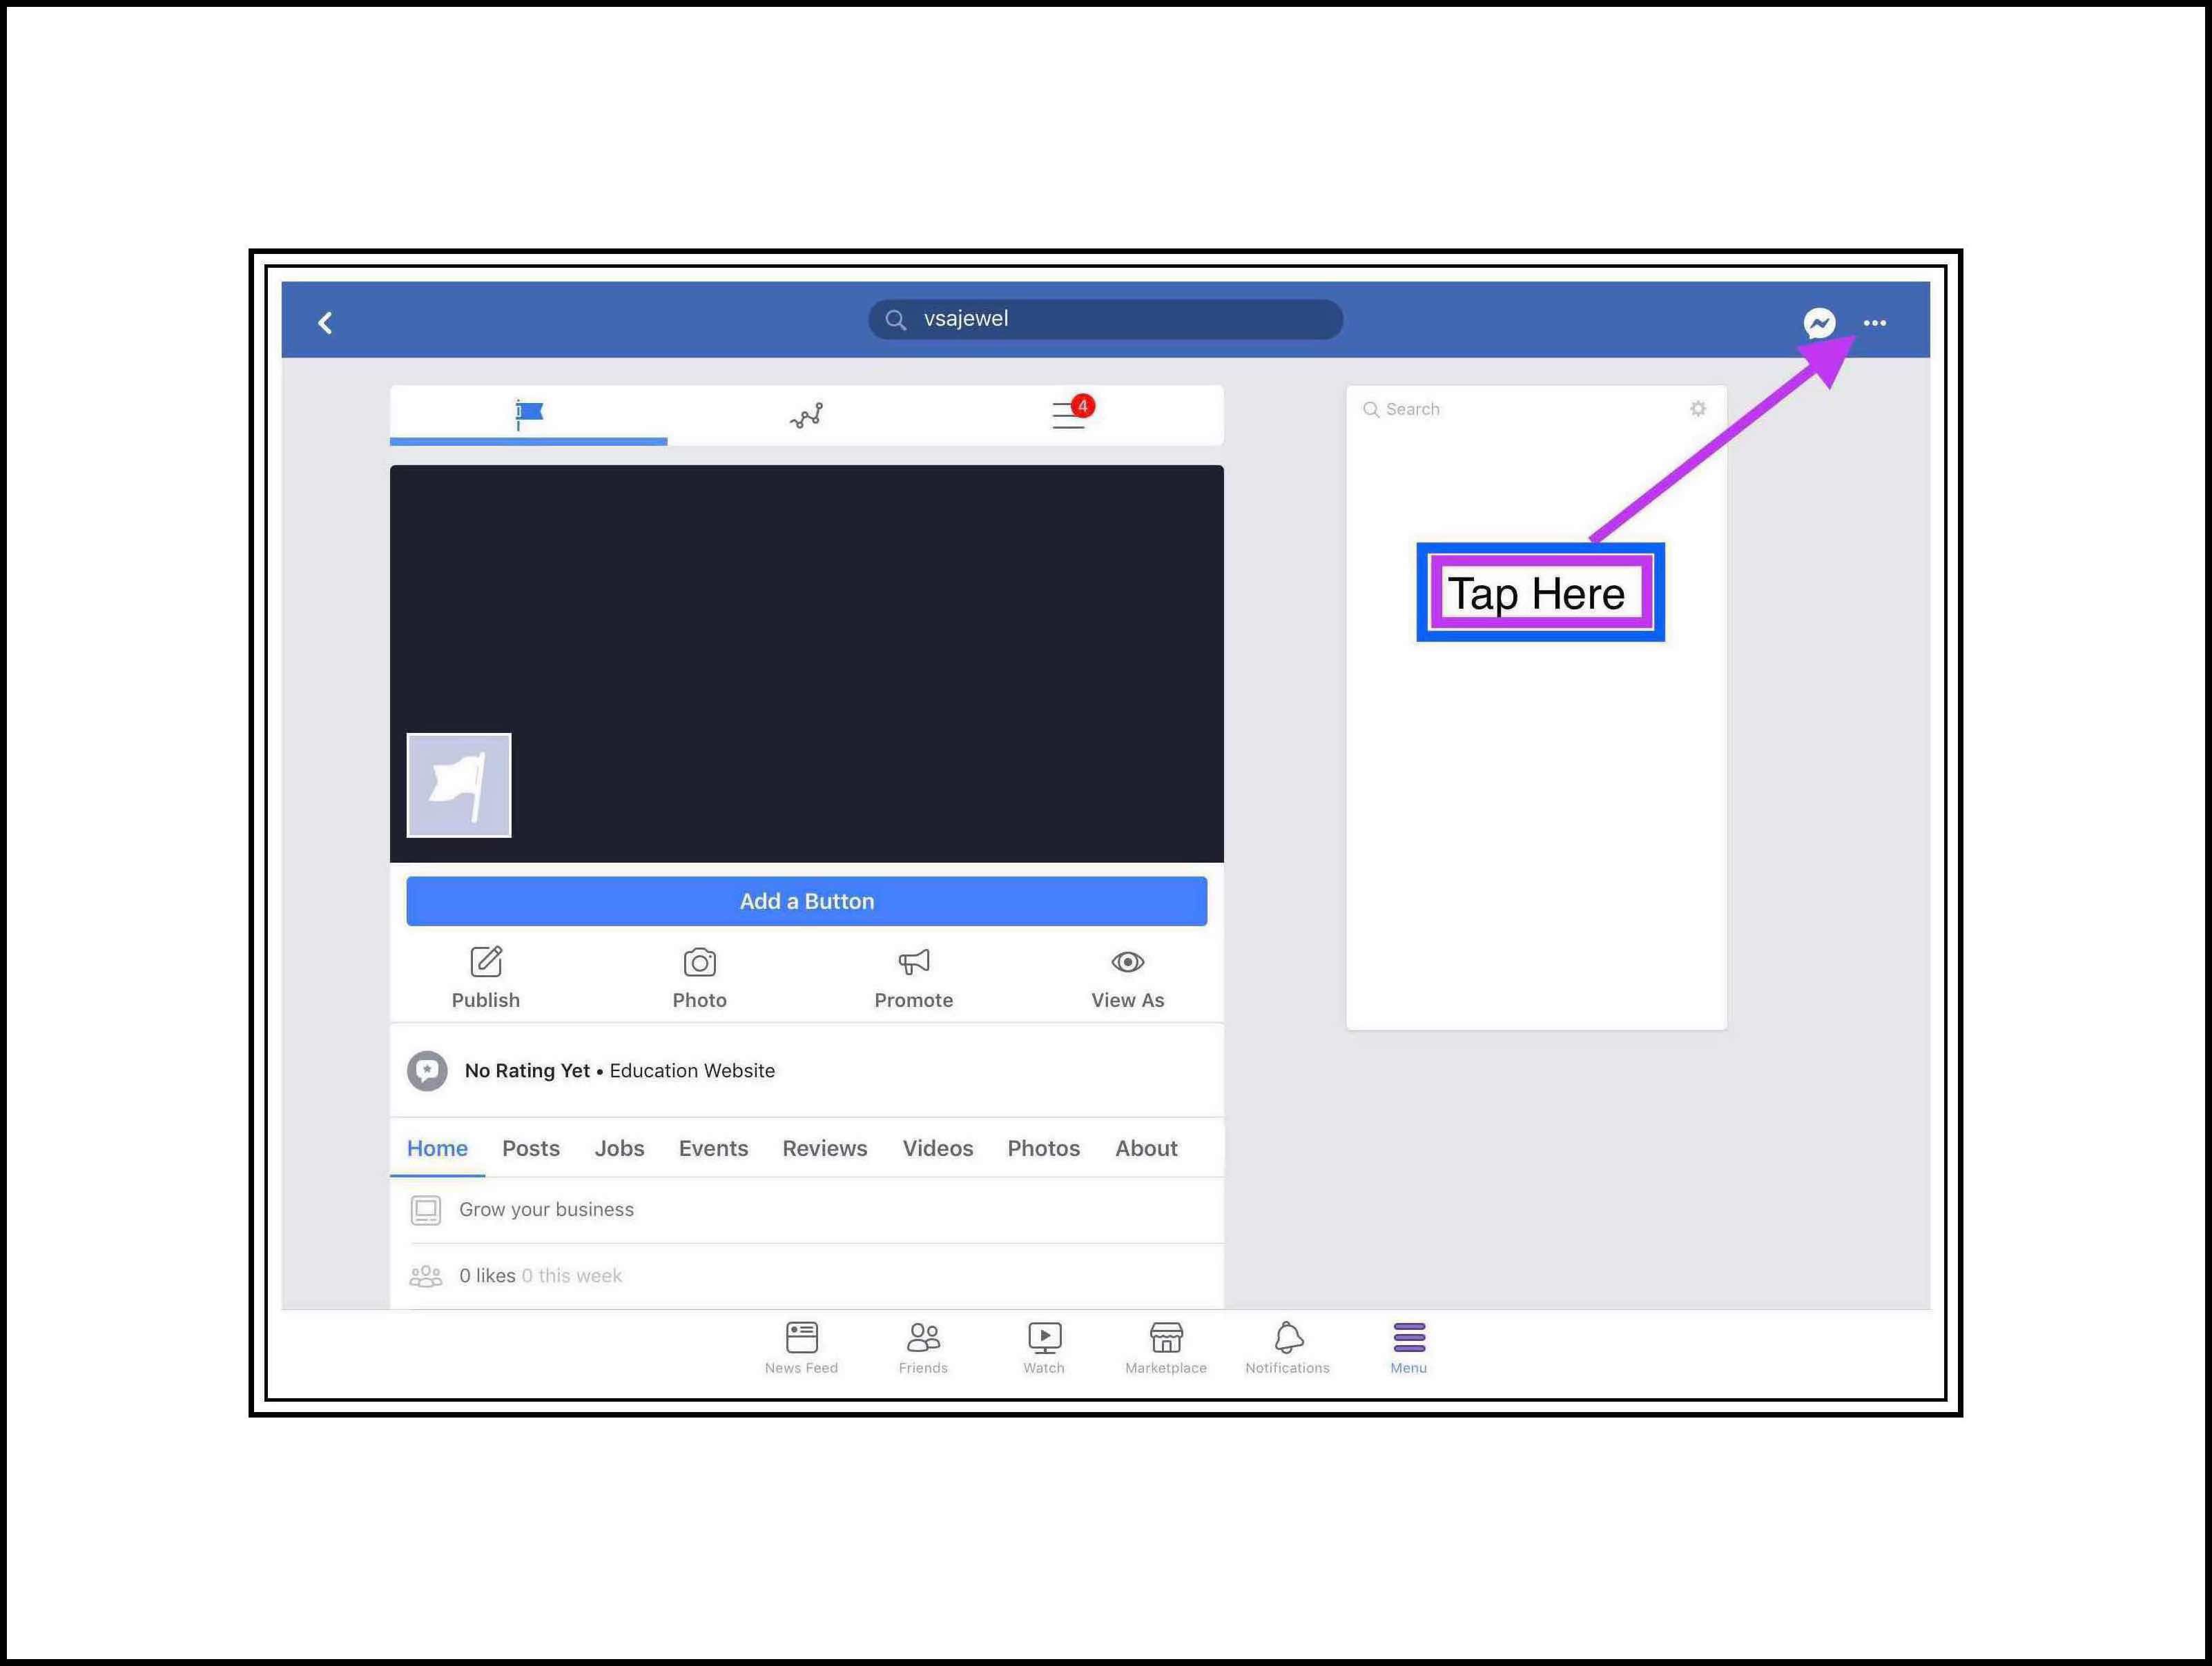
Task: Toggle View As with the eye icon
Action: (x=1127, y=963)
